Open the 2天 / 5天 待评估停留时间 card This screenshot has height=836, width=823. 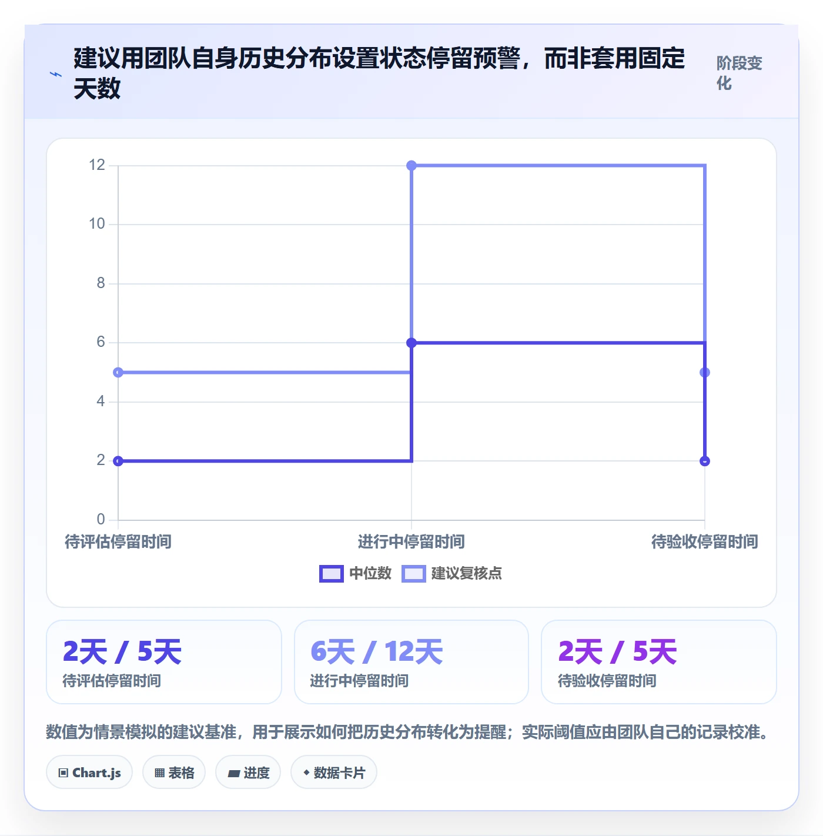(164, 662)
